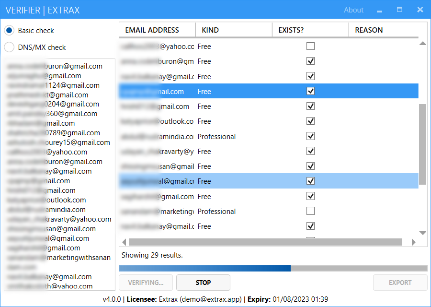431x307 pixels.
Task: Click the horizontal scrollbar thumb under table
Action: (265, 242)
